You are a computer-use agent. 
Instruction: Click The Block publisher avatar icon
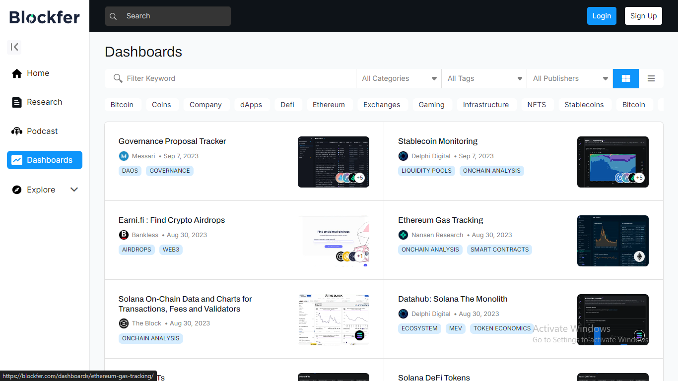coord(124,323)
